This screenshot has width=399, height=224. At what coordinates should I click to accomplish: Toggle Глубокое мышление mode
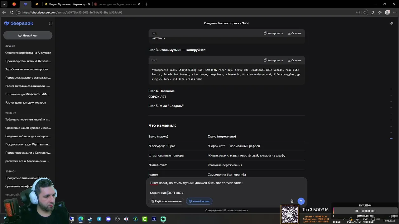coord(166,201)
